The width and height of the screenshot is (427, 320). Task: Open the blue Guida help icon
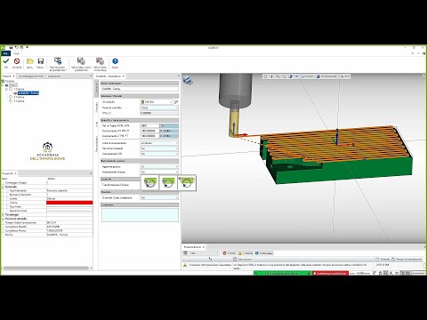(115, 61)
